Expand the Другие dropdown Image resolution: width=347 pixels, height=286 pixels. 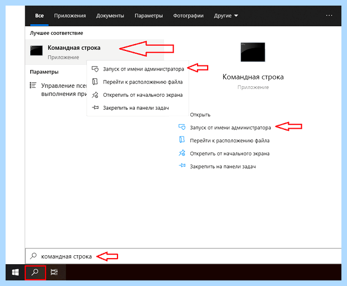click(226, 16)
